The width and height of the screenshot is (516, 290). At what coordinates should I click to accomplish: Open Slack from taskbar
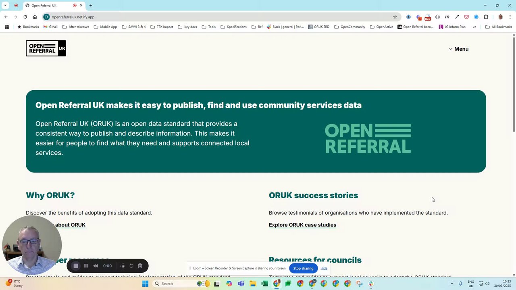click(371, 284)
